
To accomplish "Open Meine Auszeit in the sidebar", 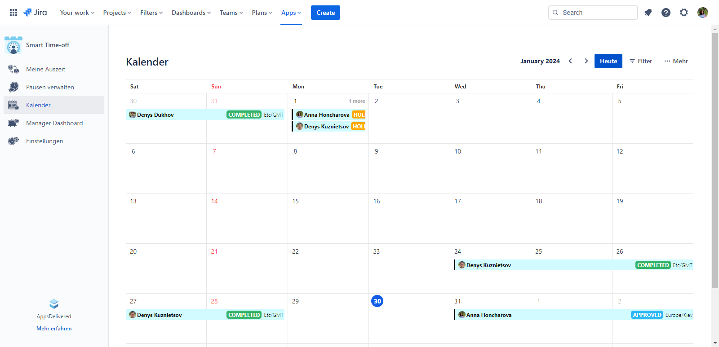I will 45,69.
